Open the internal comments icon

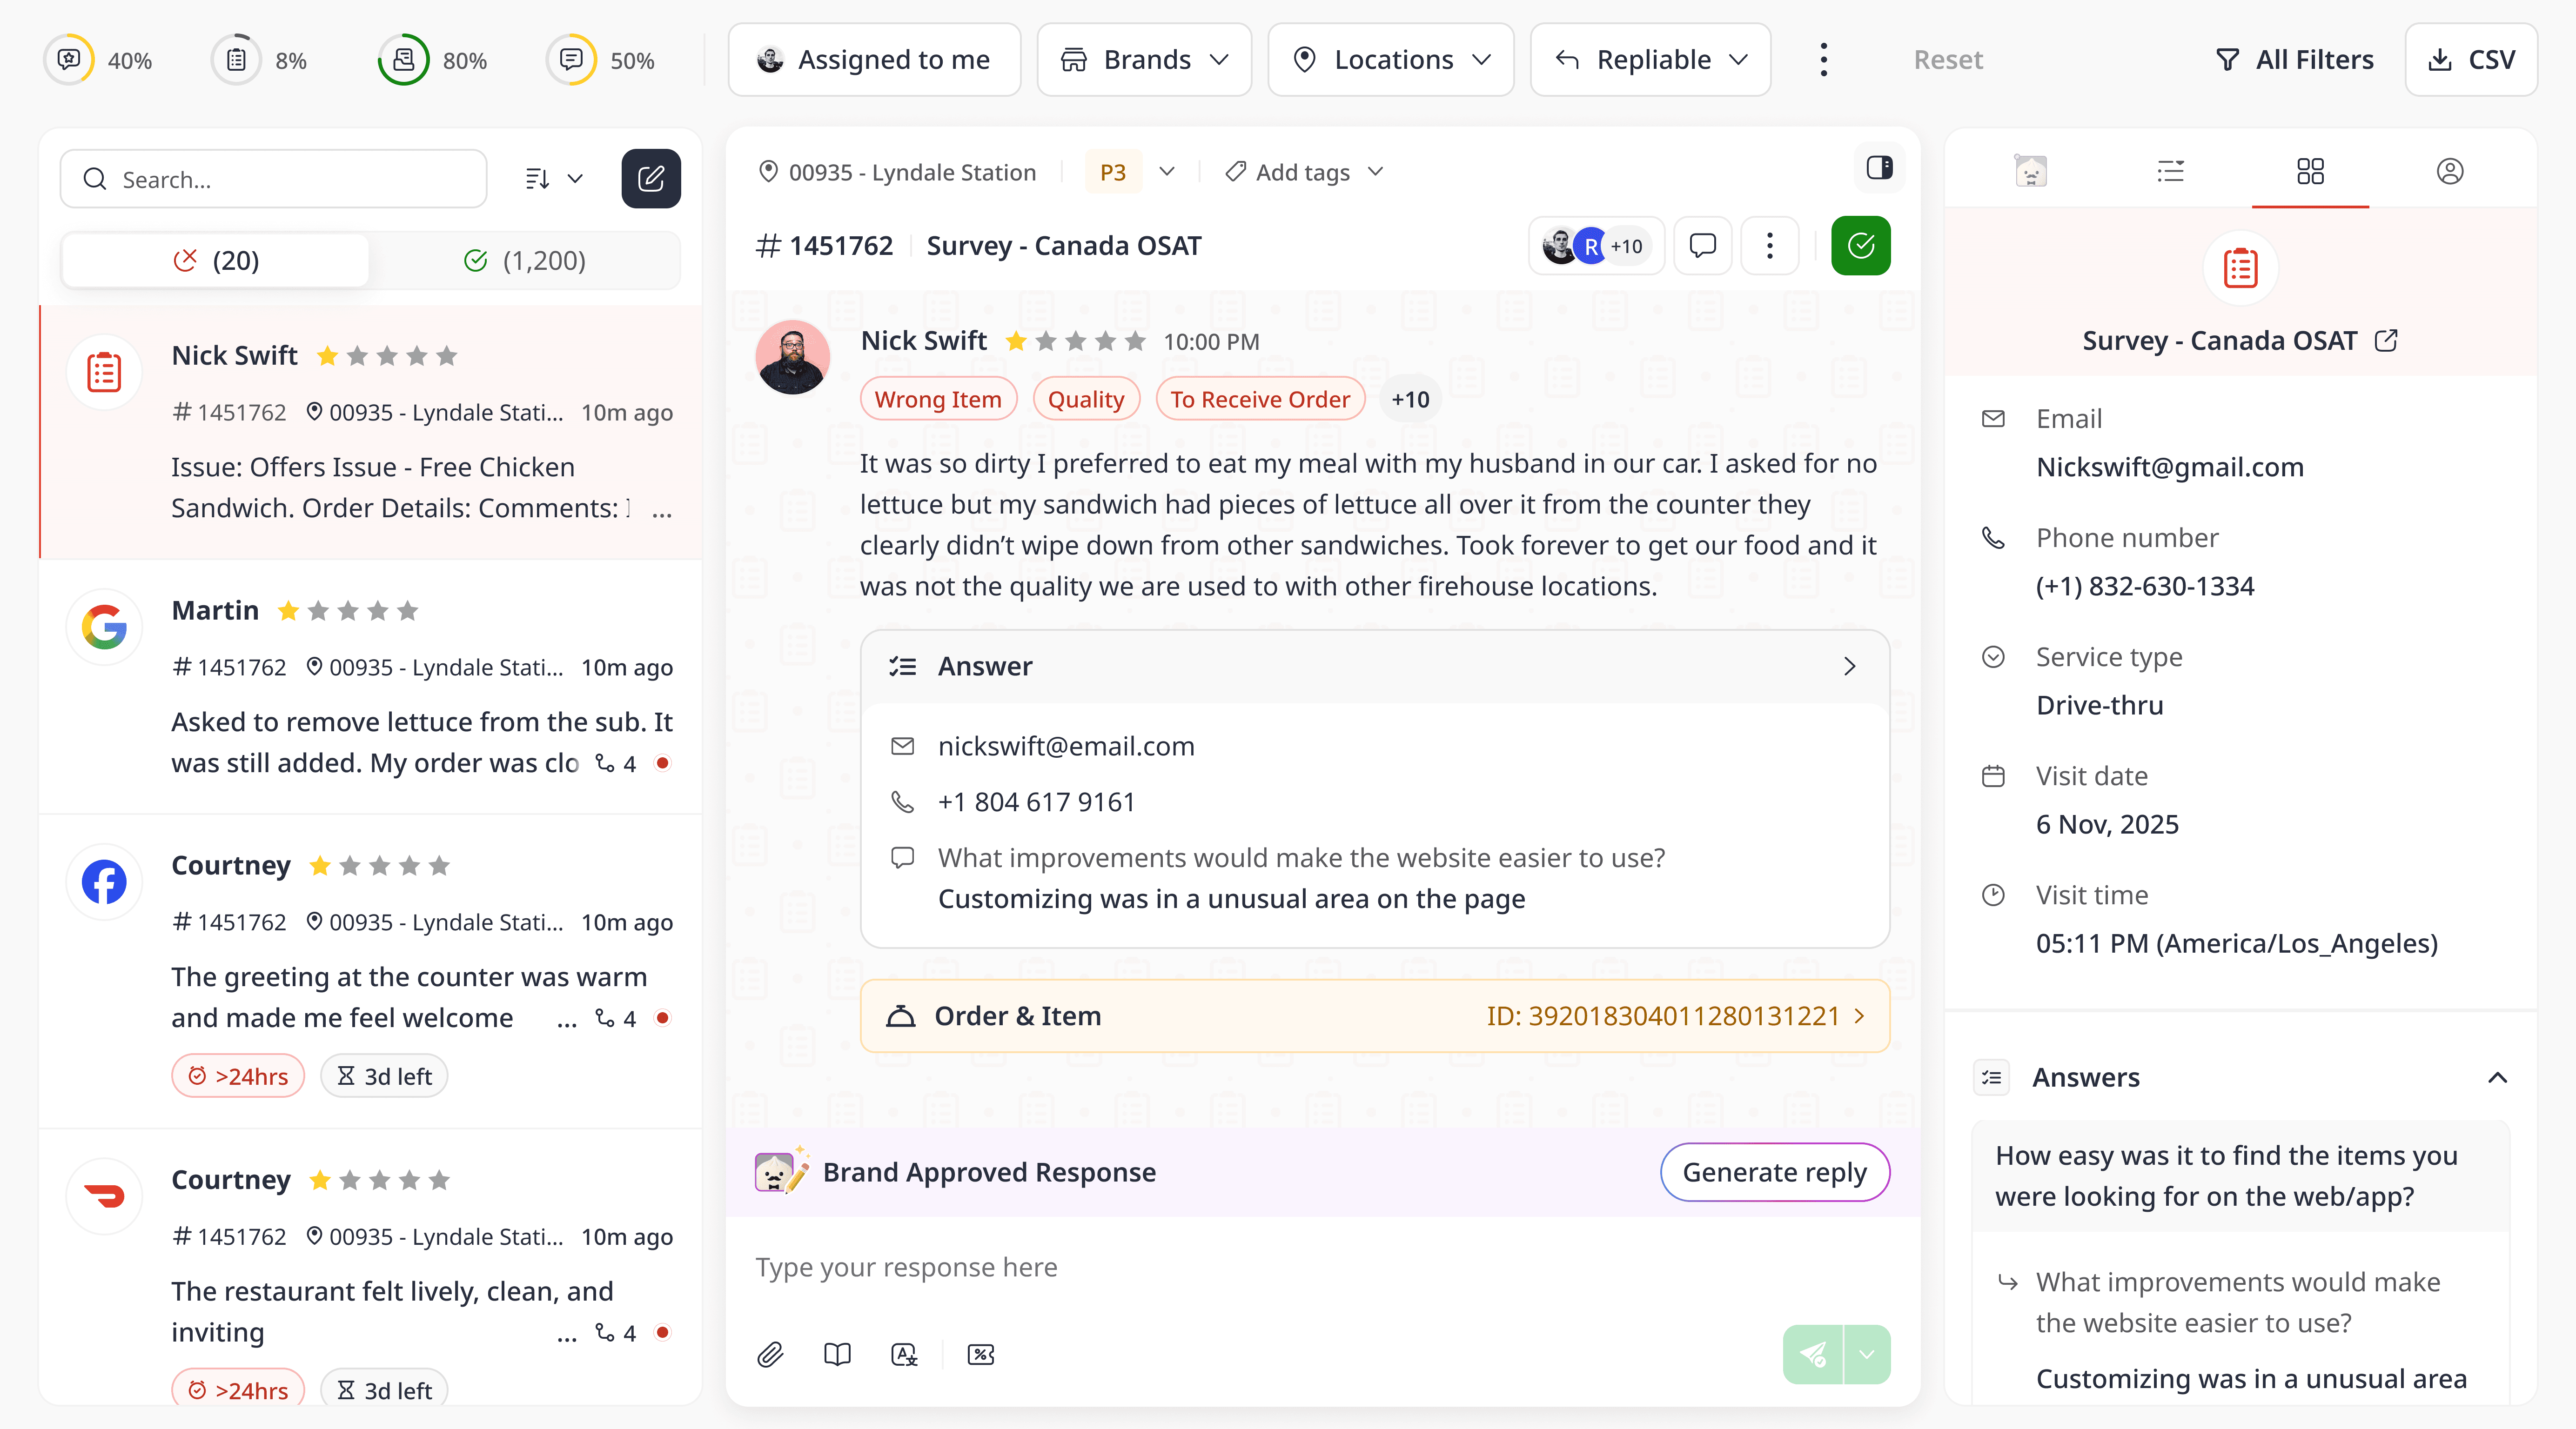pos(1702,246)
